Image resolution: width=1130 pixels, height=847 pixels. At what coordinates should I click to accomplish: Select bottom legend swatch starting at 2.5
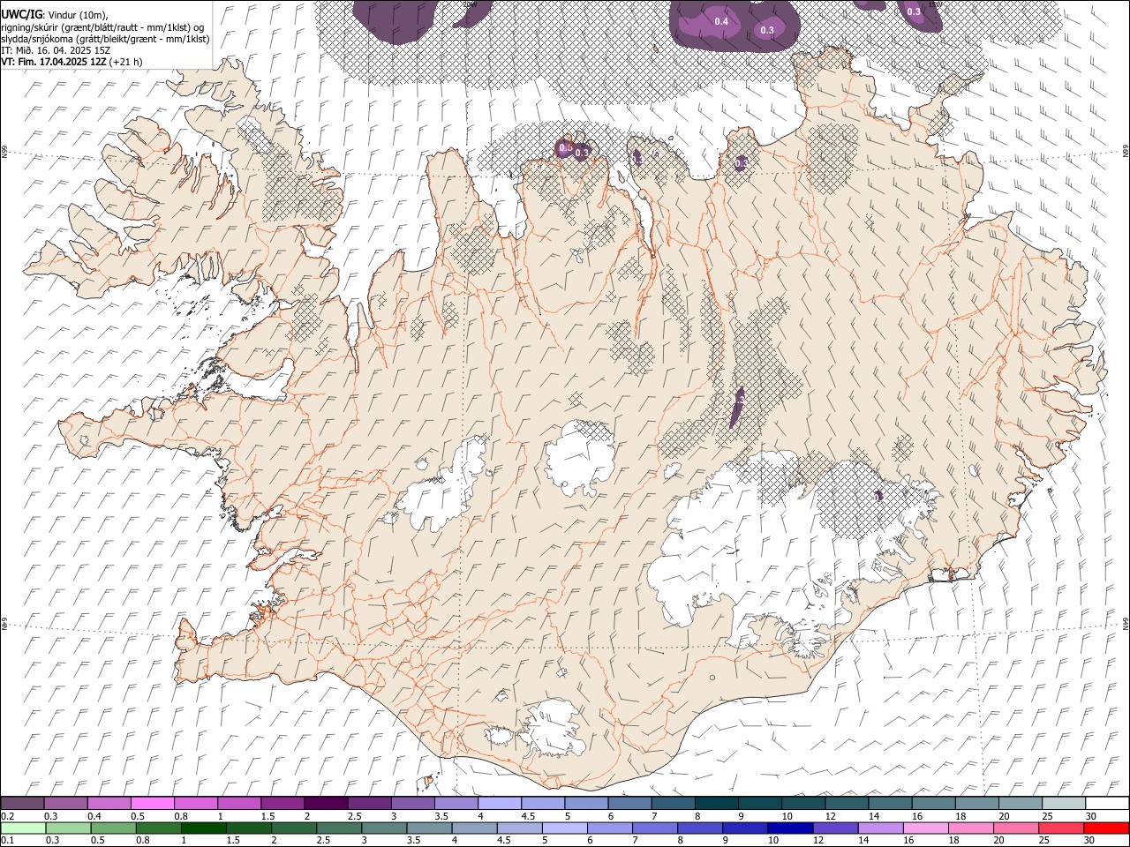pyautogui.click(x=339, y=828)
